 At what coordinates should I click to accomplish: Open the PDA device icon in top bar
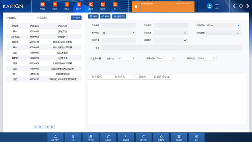[115, 6]
